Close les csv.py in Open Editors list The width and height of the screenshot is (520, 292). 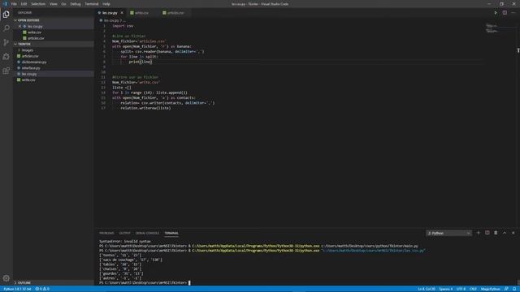19,26
